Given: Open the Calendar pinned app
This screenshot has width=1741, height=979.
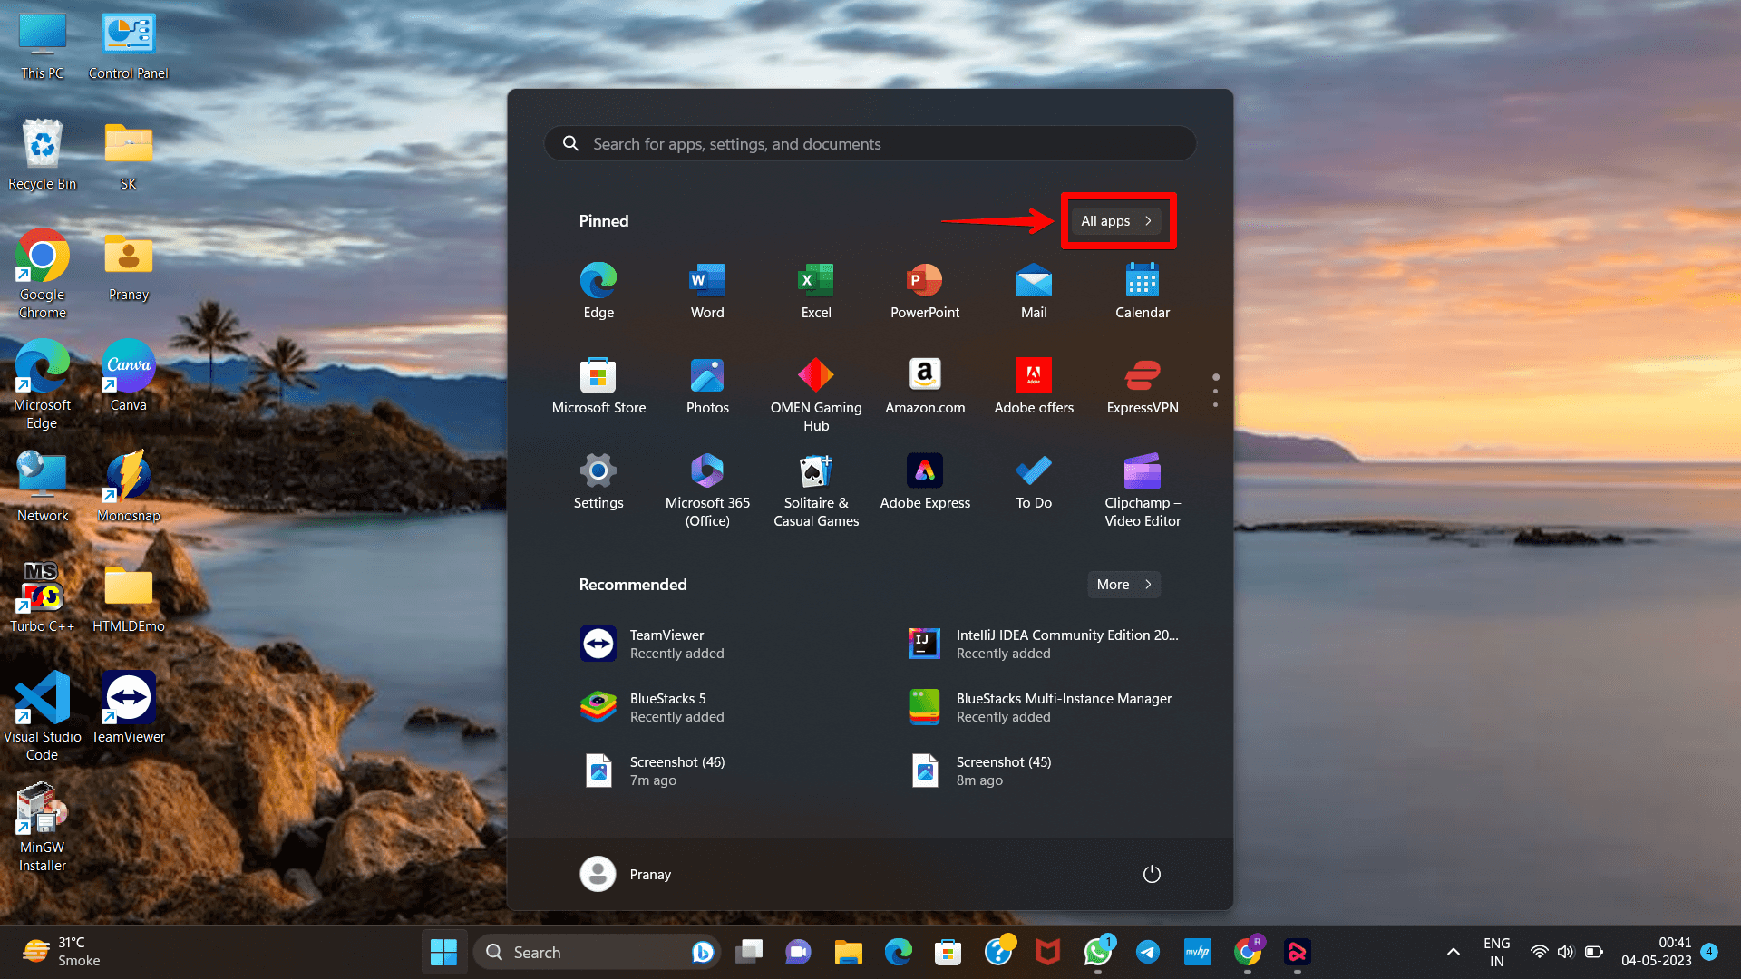Looking at the screenshot, I should point(1143,291).
